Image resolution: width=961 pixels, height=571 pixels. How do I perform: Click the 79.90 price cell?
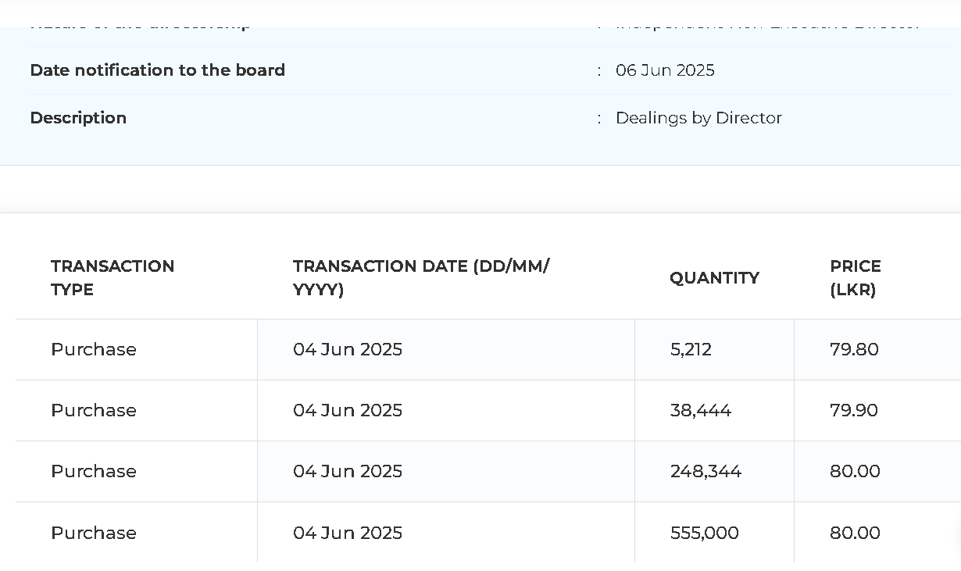(854, 410)
